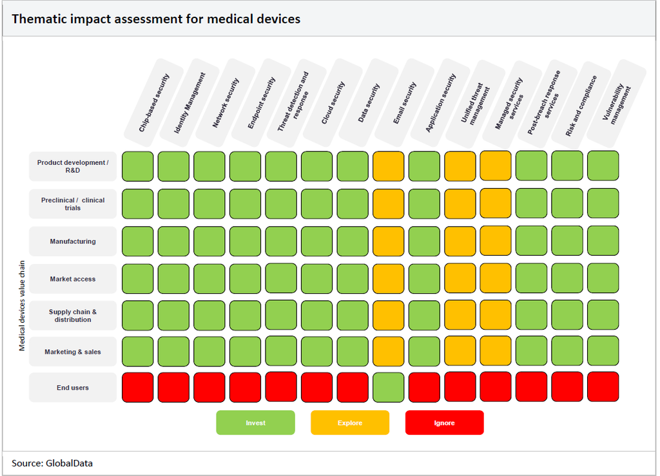Image resolution: width=660 pixels, height=476 pixels.
Task: Click the Chip-based security column header
Action: 153,103
